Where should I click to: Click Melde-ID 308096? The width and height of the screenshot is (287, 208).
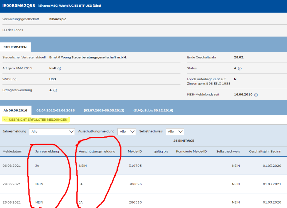pos(135,184)
